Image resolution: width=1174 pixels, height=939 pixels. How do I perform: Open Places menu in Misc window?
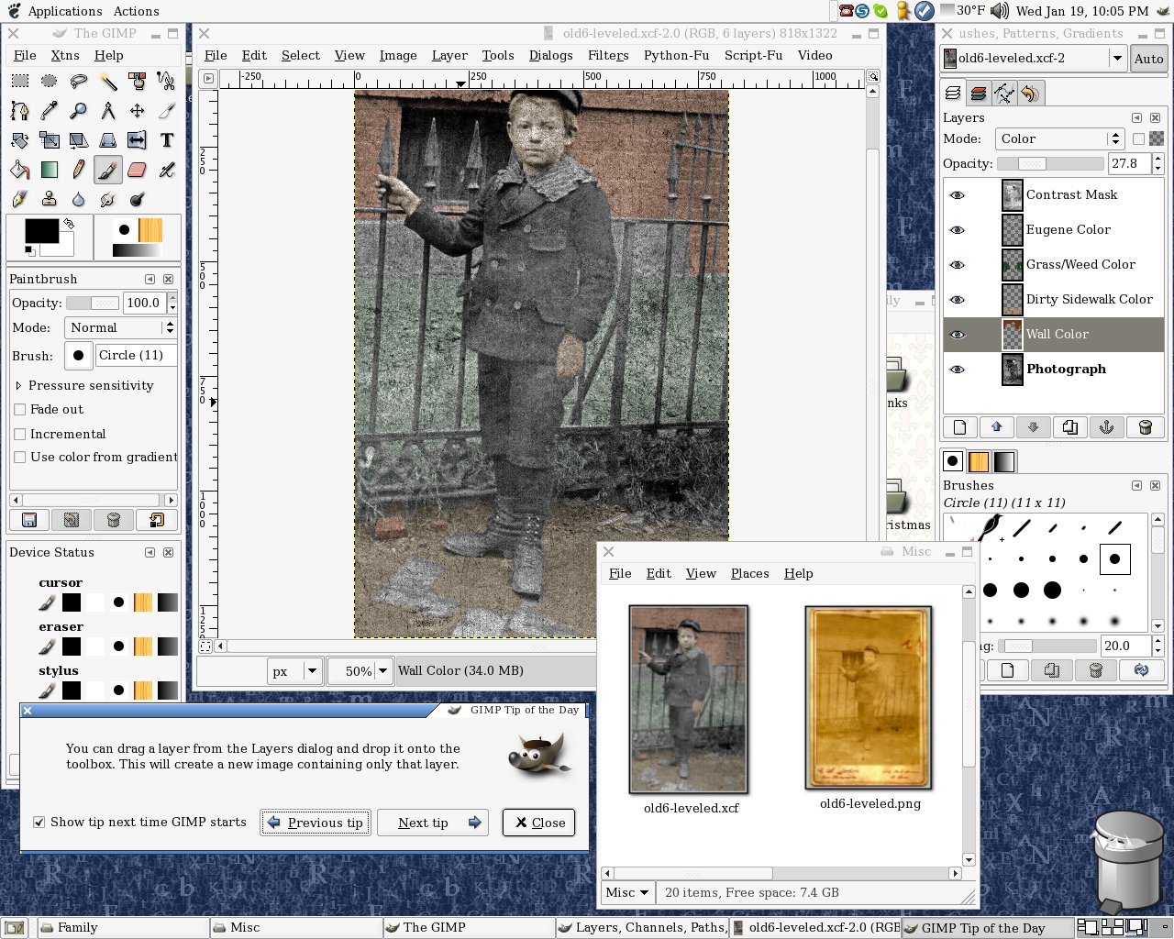tap(749, 574)
